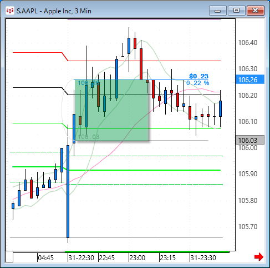Click the 106.40 price axis label
Screen dimensions: 270x268
tap(248, 43)
